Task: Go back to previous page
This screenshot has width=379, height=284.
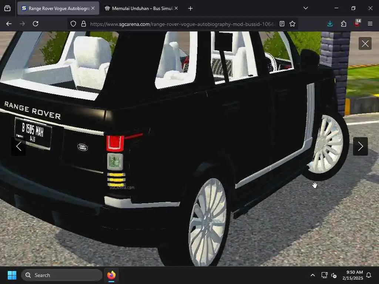Action: [x=9, y=24]
